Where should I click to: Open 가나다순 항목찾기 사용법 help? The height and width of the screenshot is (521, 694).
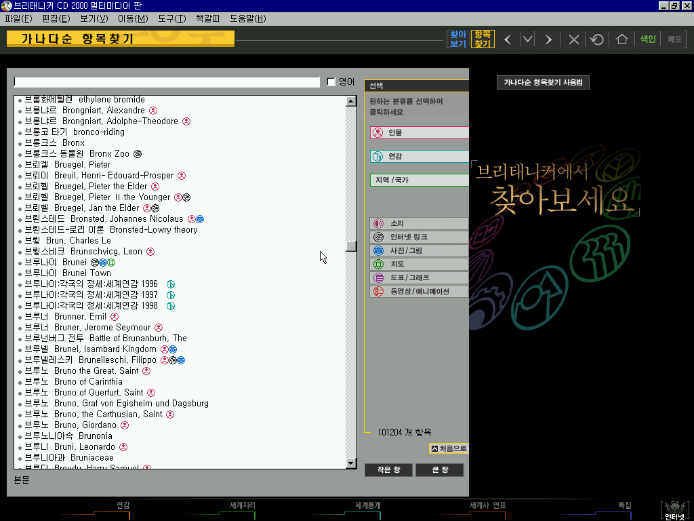[543, 82]
